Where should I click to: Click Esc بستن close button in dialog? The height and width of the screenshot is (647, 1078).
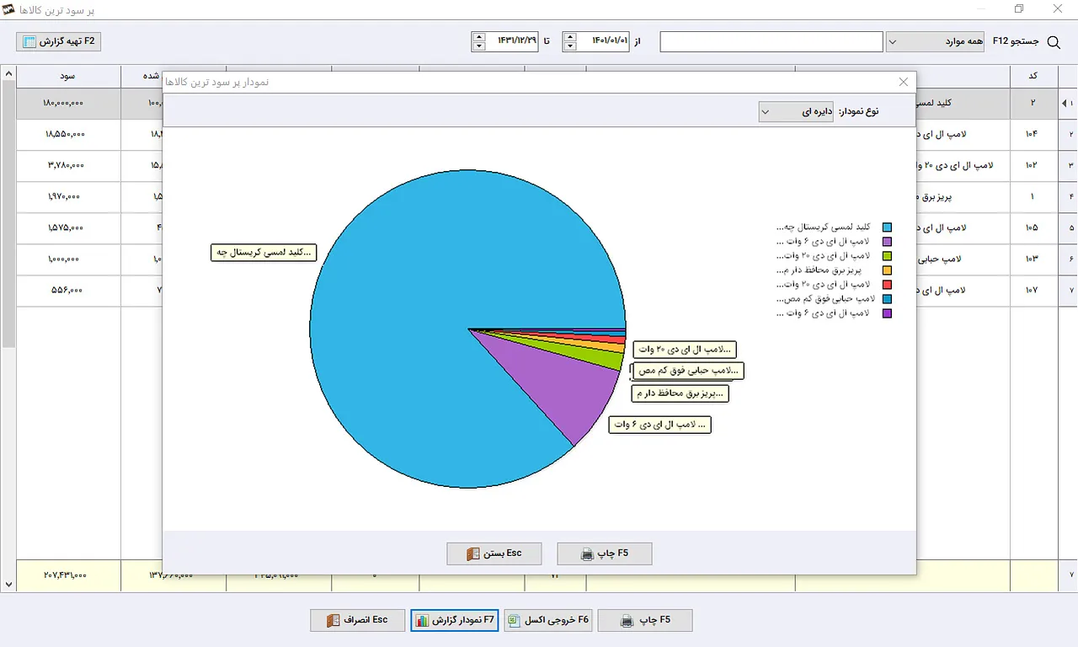(x=494, y=553)
